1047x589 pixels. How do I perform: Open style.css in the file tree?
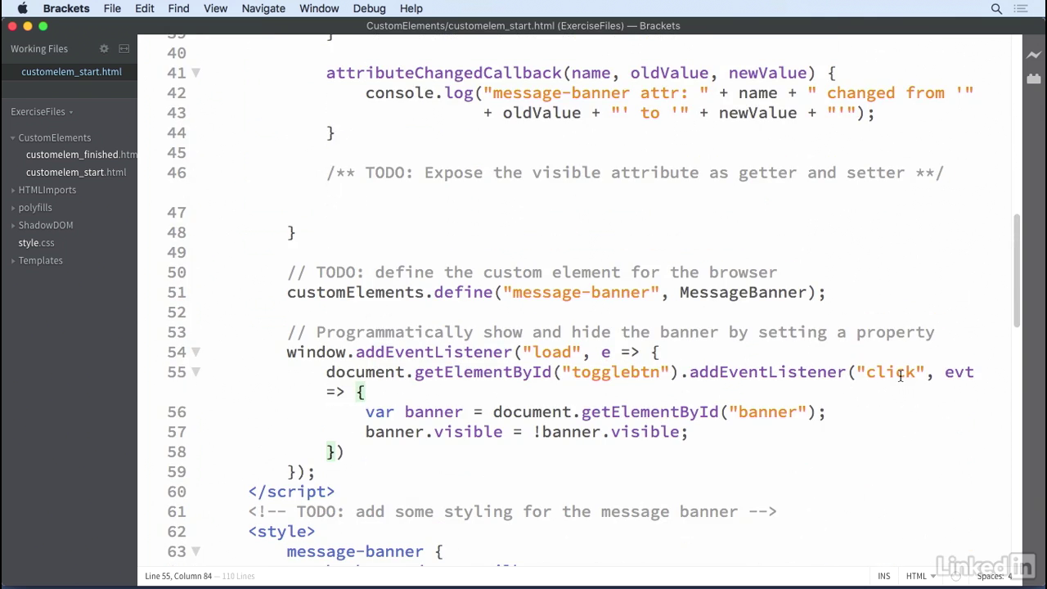tap(36, 243)
